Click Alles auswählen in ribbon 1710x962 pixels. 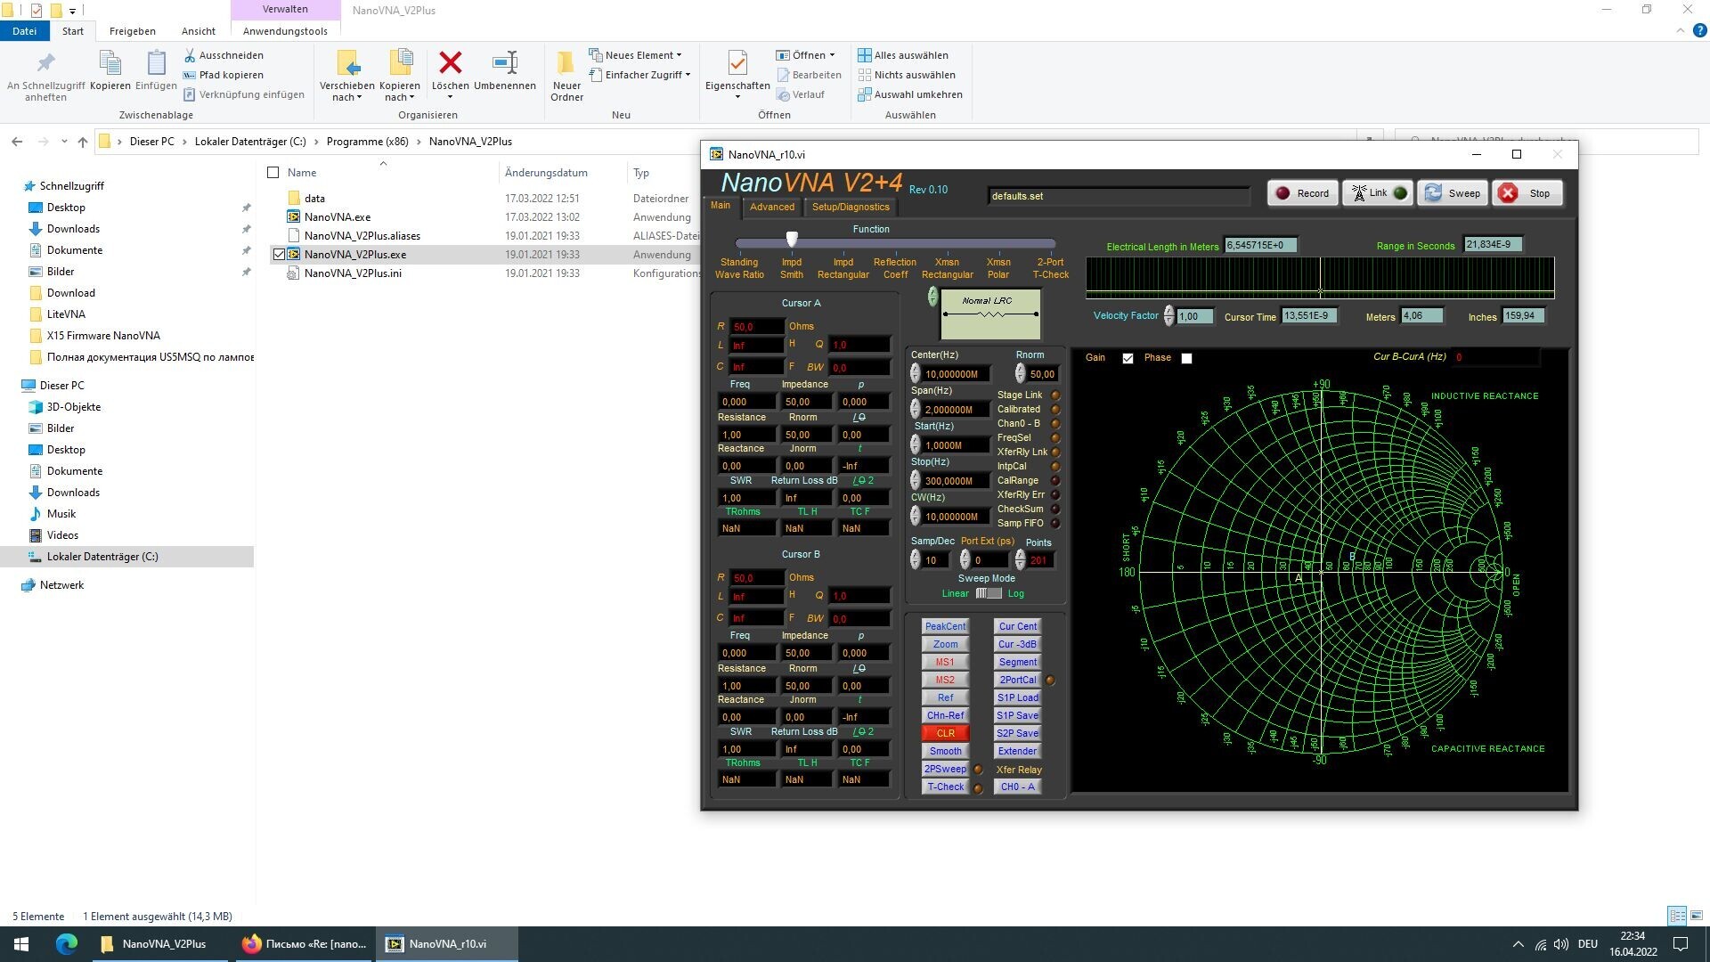click(902, 55)
